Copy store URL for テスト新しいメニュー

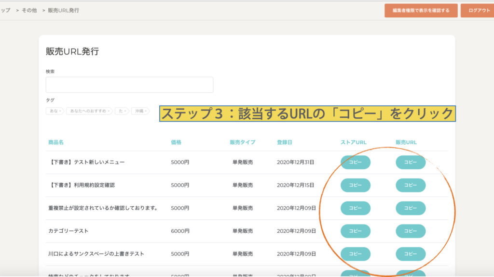[x=355, y=163]
